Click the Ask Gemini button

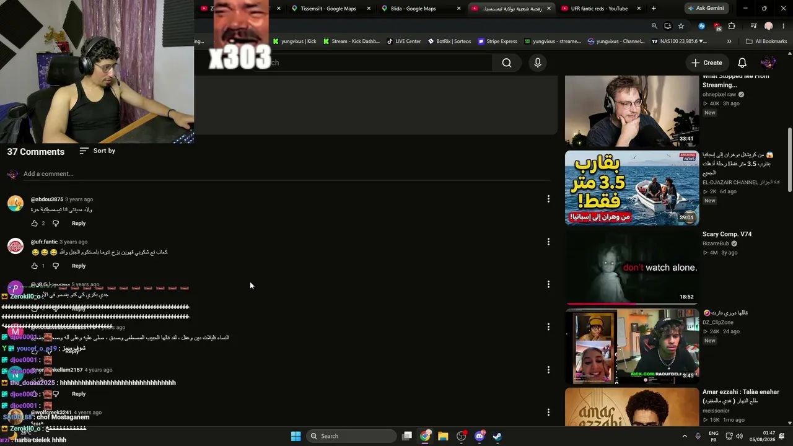706,9
